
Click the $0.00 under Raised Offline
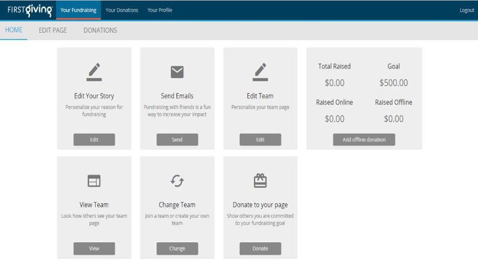coord(394,119)
